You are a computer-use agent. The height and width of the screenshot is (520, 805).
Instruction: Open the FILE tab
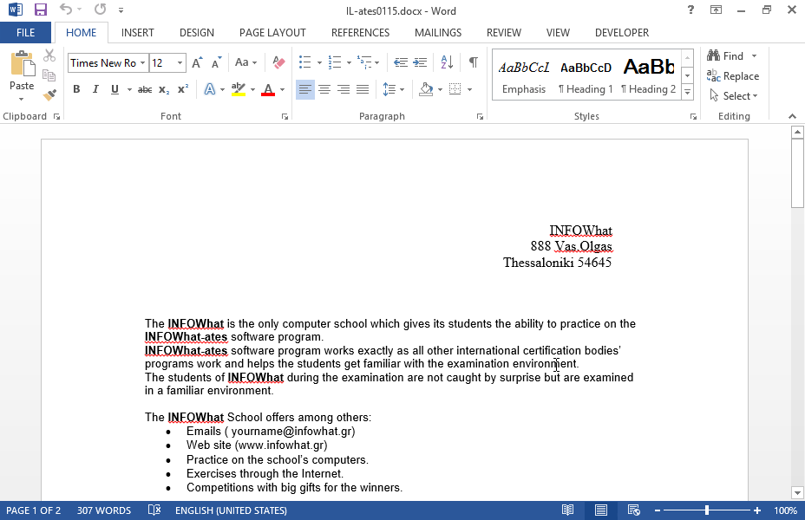pos(26,33)
